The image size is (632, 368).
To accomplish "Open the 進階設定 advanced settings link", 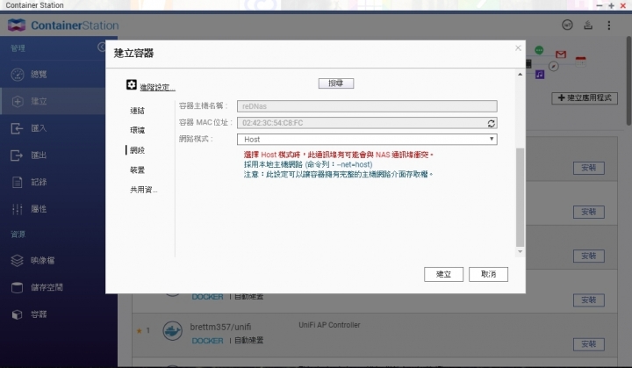I will click(x=157, y=87).
